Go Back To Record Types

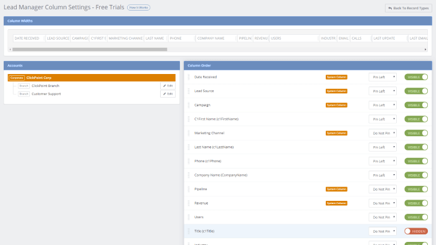pos(409,8)
